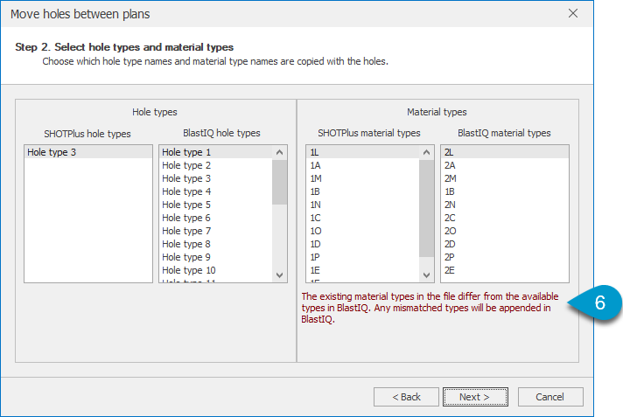Cancel the Move holes wizard
This screenshot has width=623, height=417.
coord(550,397)
